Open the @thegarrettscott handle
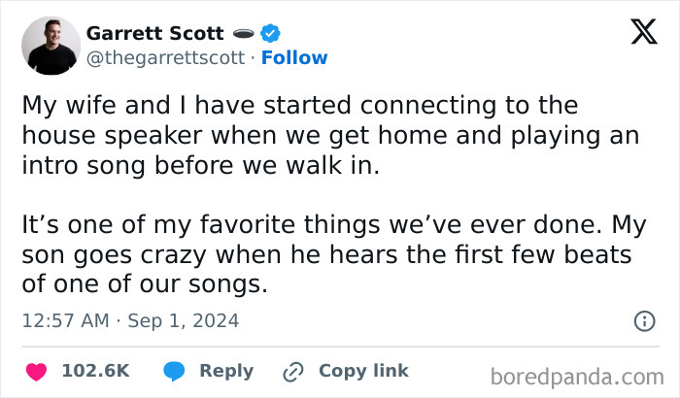Screen dimensions: 680x398 165,57
